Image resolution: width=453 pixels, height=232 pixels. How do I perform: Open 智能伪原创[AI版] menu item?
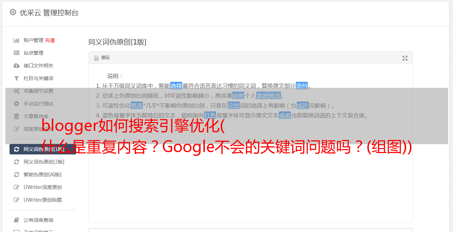coord(43,175)
